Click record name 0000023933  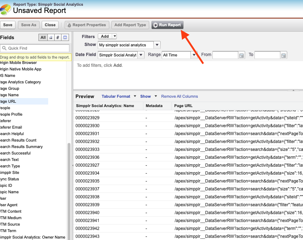87,149
